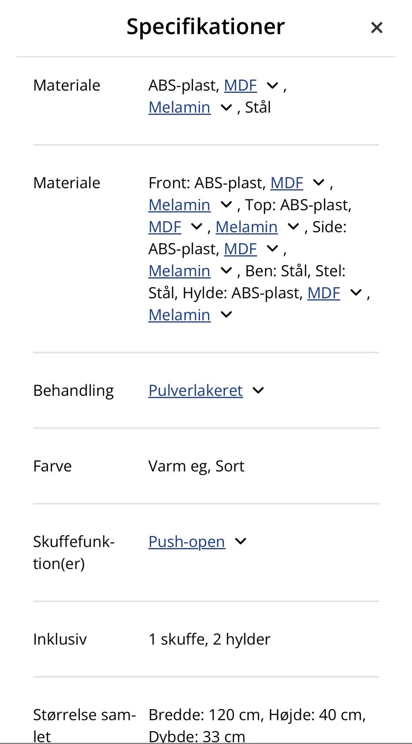This screenshot has height=744, width=412.
Task: Open the Push-open link
Action: [x=187, y=542]
